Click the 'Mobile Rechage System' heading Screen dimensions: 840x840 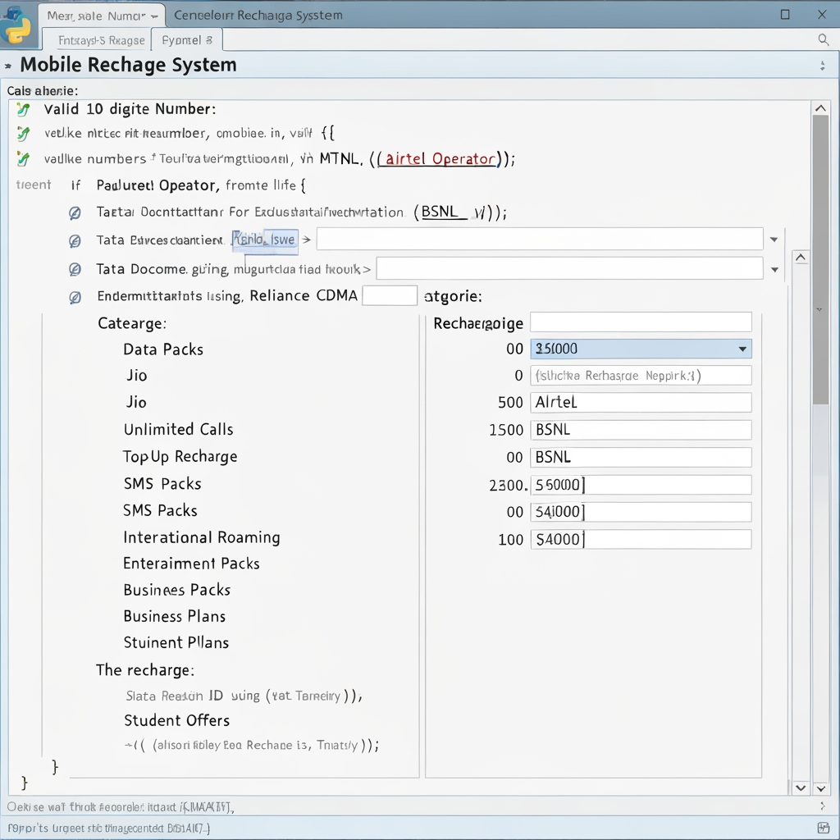[128, 65]
